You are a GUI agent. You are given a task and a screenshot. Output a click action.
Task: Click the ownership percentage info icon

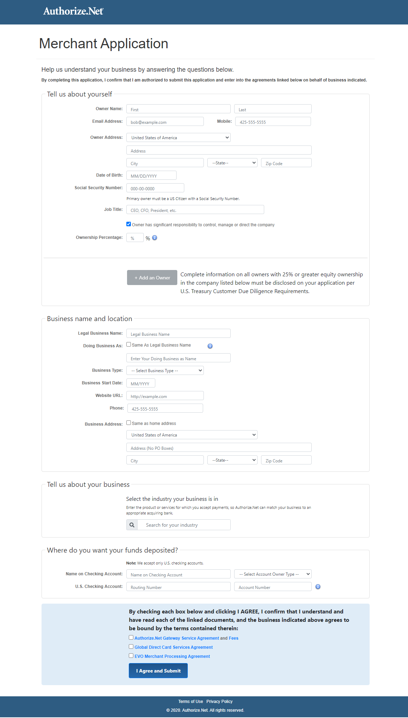tap(154, 238)
